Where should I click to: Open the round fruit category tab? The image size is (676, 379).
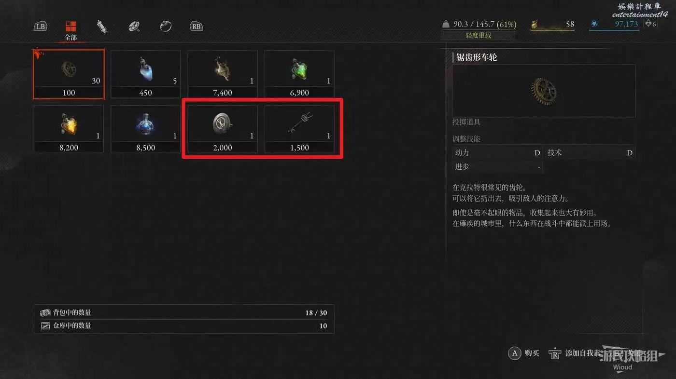pyautogui.click(x=166, y=27)
